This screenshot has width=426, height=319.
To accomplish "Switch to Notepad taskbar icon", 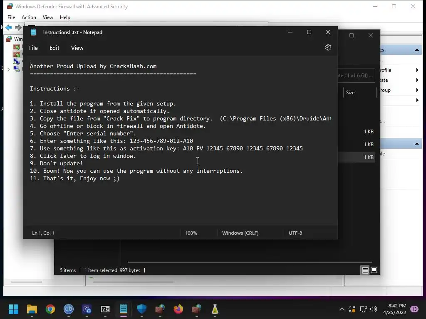I will (123, 309).
